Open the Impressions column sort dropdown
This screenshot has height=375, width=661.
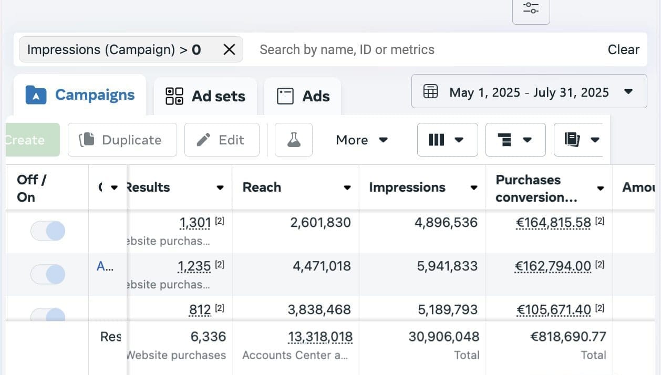(x=473, y=187)
